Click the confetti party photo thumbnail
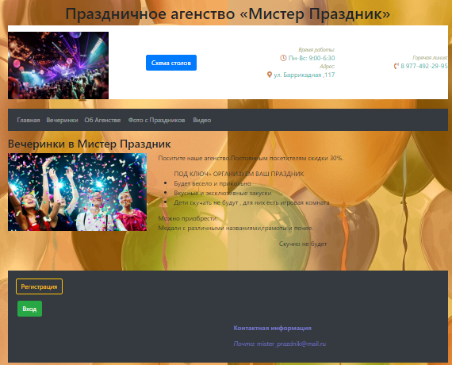 [x=77, y=192]
